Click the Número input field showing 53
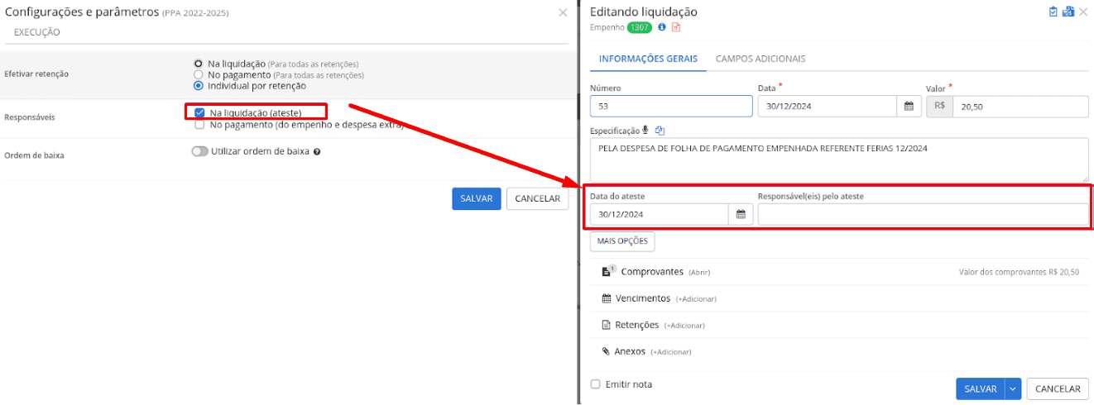Screen dimensions: 1094x405 671,107
